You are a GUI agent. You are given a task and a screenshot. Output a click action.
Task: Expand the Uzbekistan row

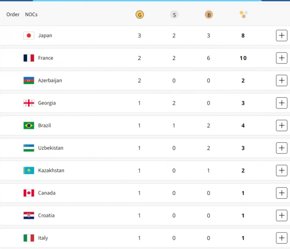pos(281,148)
